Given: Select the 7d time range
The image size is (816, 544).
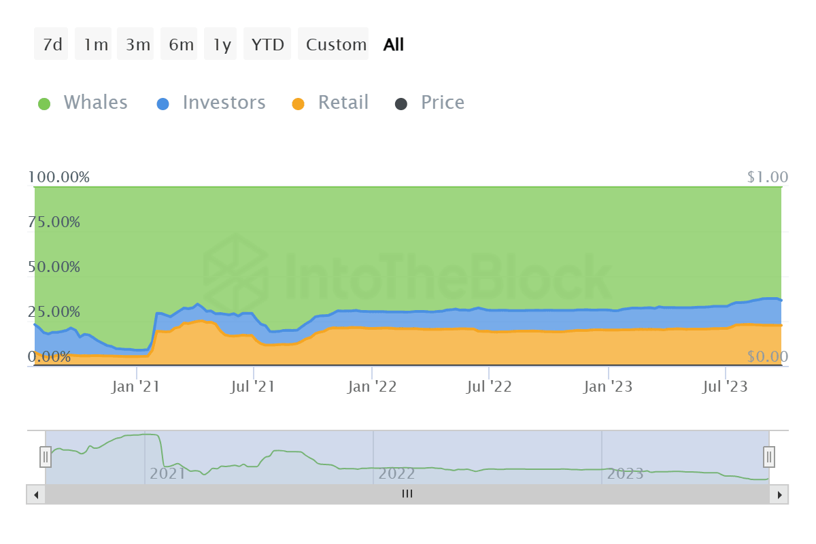Looking at the screenshot, I should (52, 45).
